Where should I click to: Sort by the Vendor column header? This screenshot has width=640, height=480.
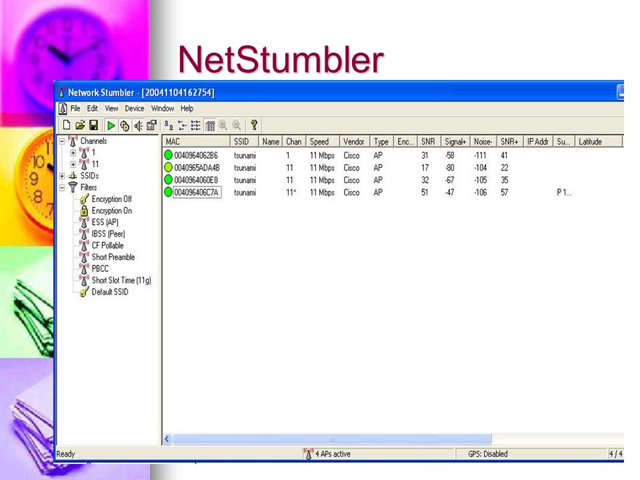(x=355, y=141)
